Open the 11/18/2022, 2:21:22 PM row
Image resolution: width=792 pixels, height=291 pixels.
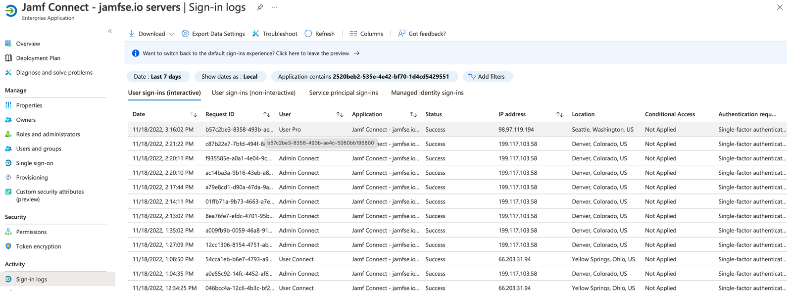coord(457,144)
